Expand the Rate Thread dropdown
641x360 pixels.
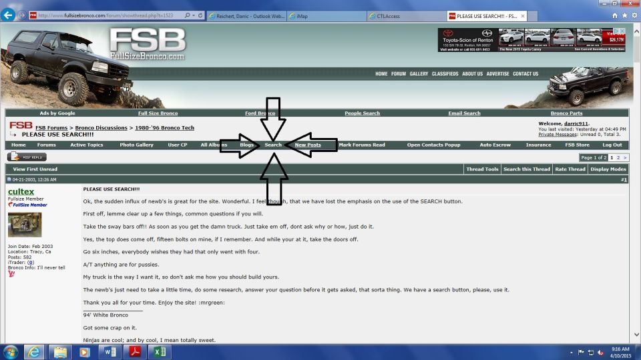(x=570, y=169)
